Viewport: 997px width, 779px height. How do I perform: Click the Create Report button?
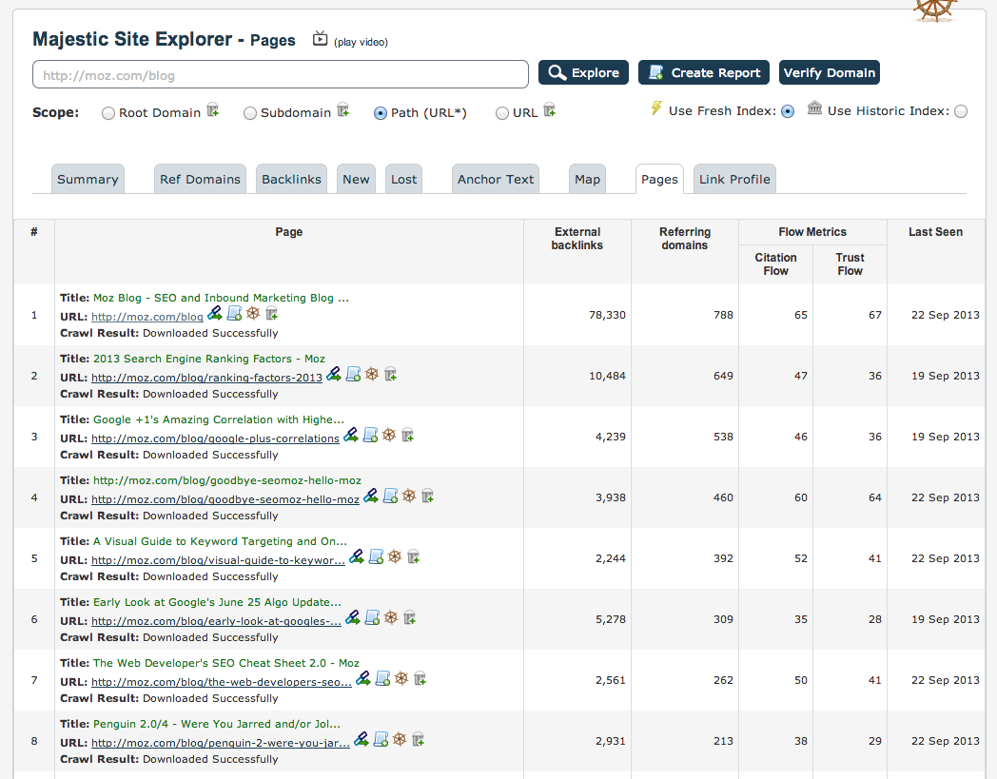[704, 72]
